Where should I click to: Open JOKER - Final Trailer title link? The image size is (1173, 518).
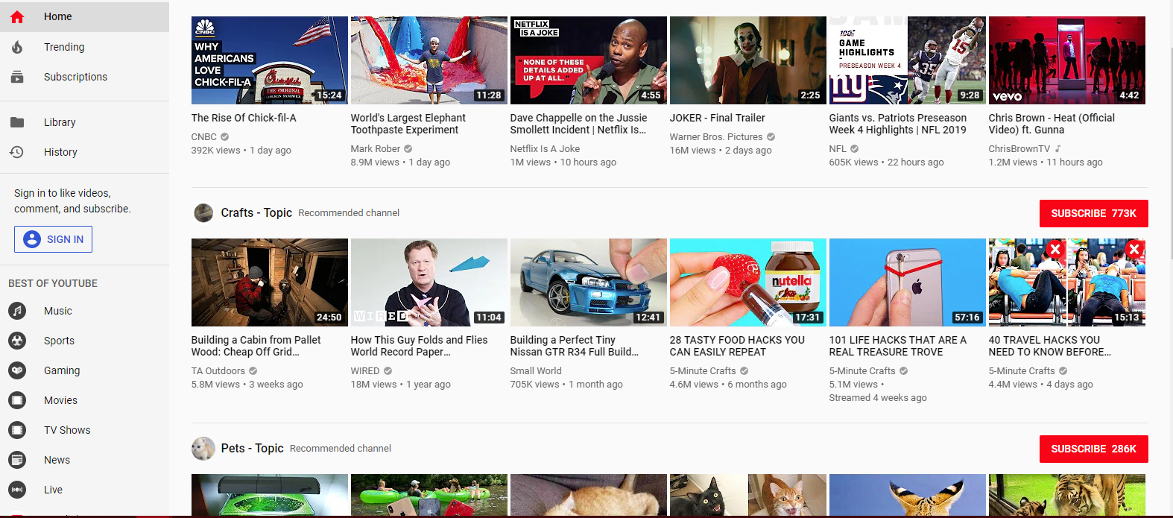point(717,118)
